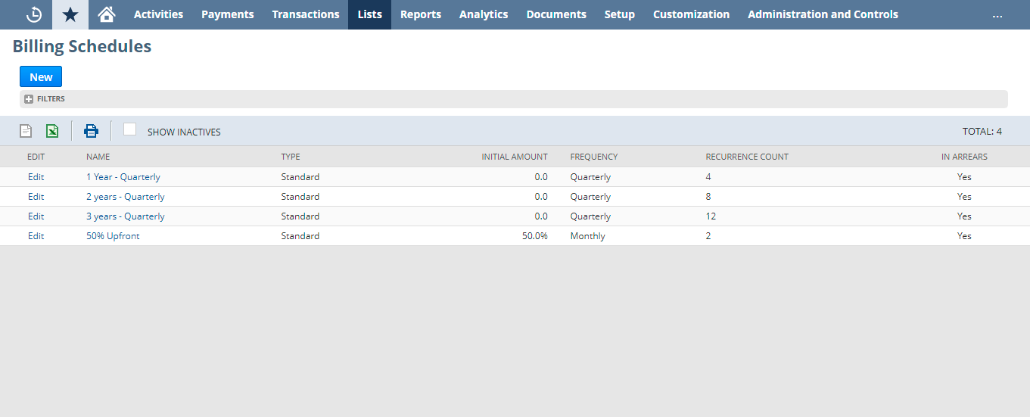Image resolution: width=1030 pixels, height=417 pixels.
Task: Print the billing schedules list
Action: click(x=91, y=131)
